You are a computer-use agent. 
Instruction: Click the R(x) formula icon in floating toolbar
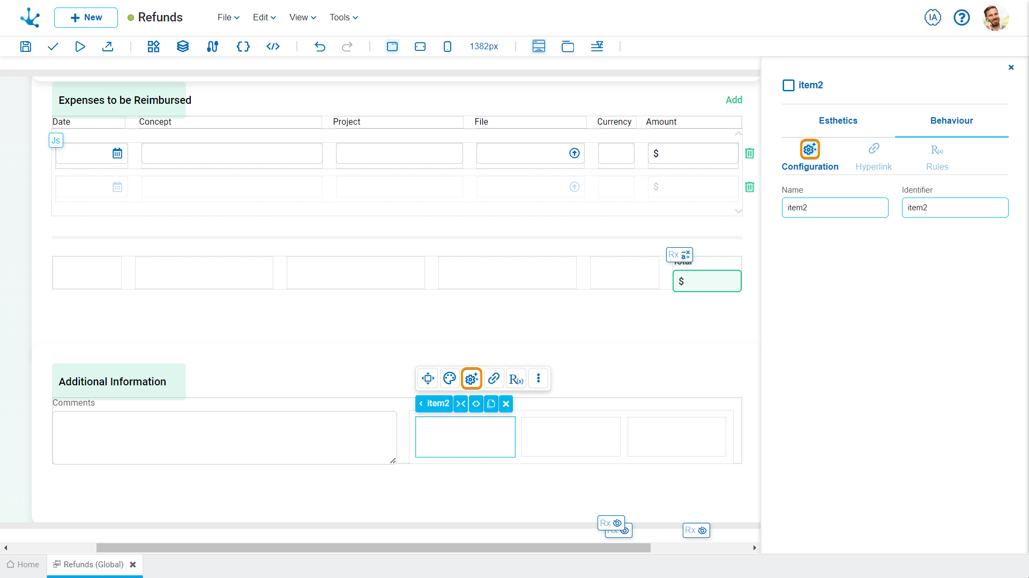pyautogui.click(x=516, y=378)
